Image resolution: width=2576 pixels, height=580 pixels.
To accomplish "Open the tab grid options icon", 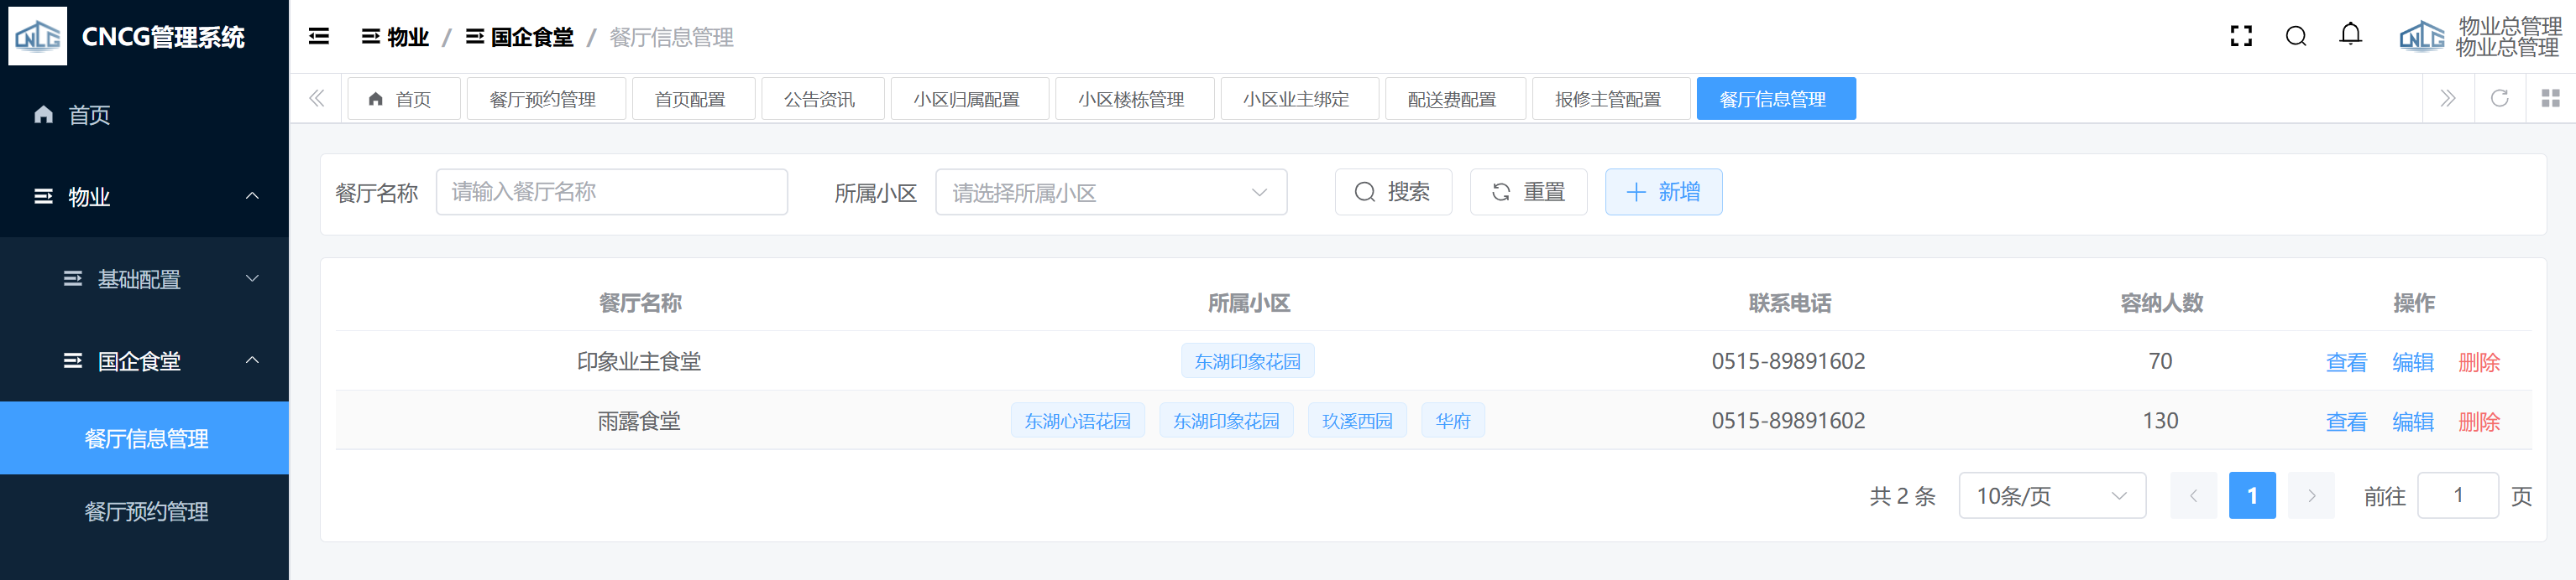I will pyautogui.click(x=2550, y=98).
